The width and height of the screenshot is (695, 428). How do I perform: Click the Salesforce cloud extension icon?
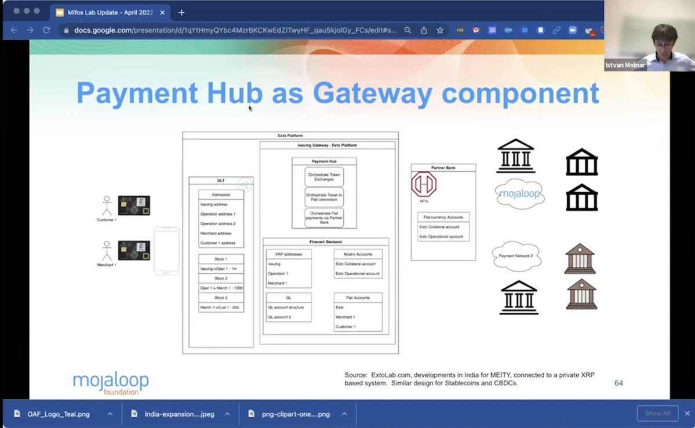[x=508, y=30]
